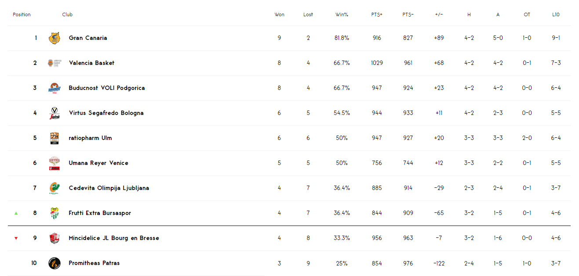Screen dimensions: 579x276
Task: Click the red down arrow beside Bourg en Bresse
Action: [16, 238]
